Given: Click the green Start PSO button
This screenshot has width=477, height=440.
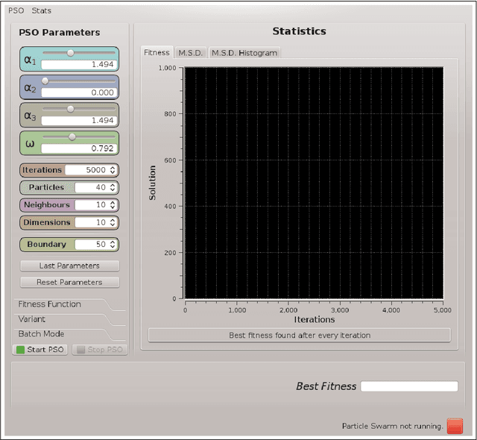Looking at the screenshot, I should coord(40,349).
